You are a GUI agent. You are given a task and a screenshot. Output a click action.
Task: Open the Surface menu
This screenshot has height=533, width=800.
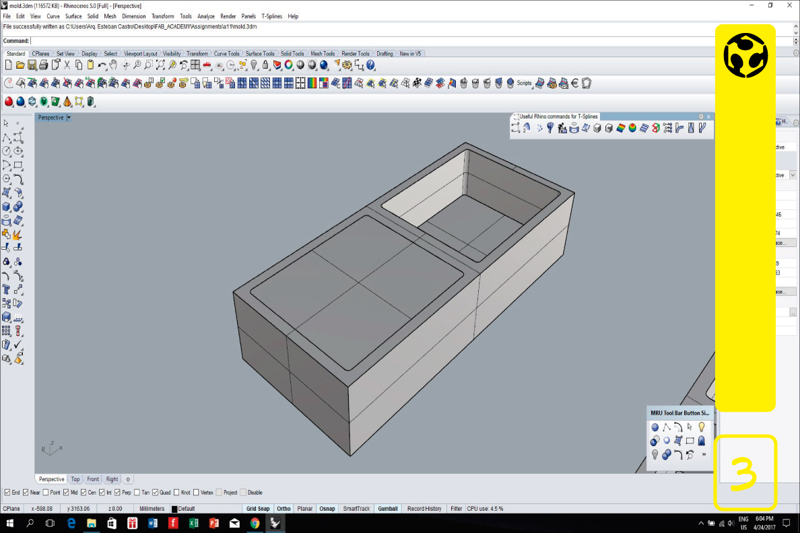click(73, 16)
